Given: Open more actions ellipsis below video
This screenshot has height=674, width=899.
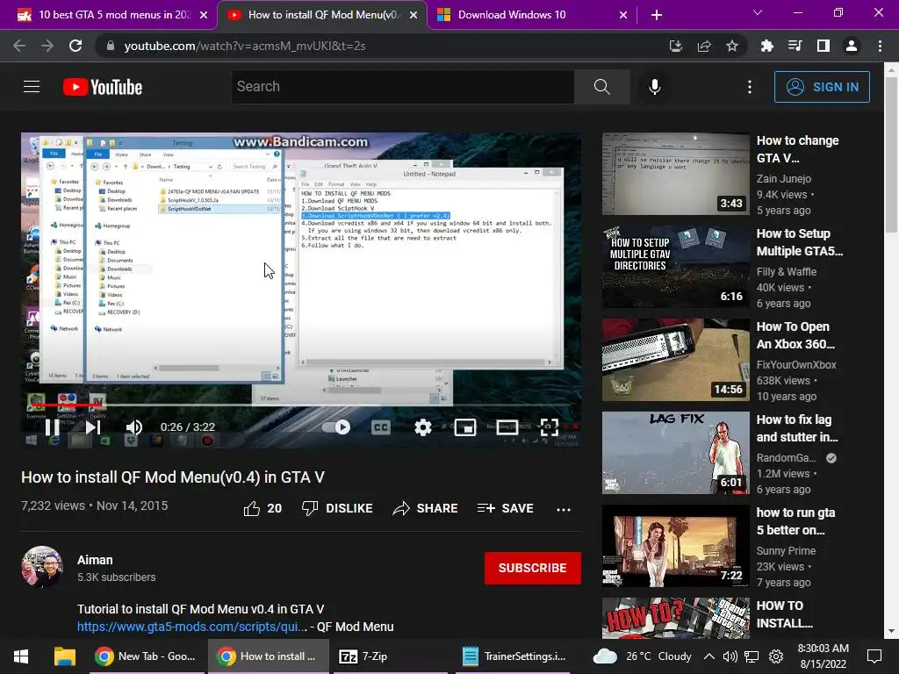Looking at the screenshot, I should (x=564, y=509).
